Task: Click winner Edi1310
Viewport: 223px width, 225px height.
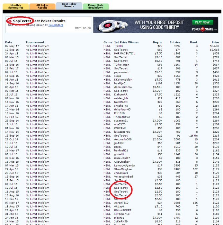Action: pos(119,113)
